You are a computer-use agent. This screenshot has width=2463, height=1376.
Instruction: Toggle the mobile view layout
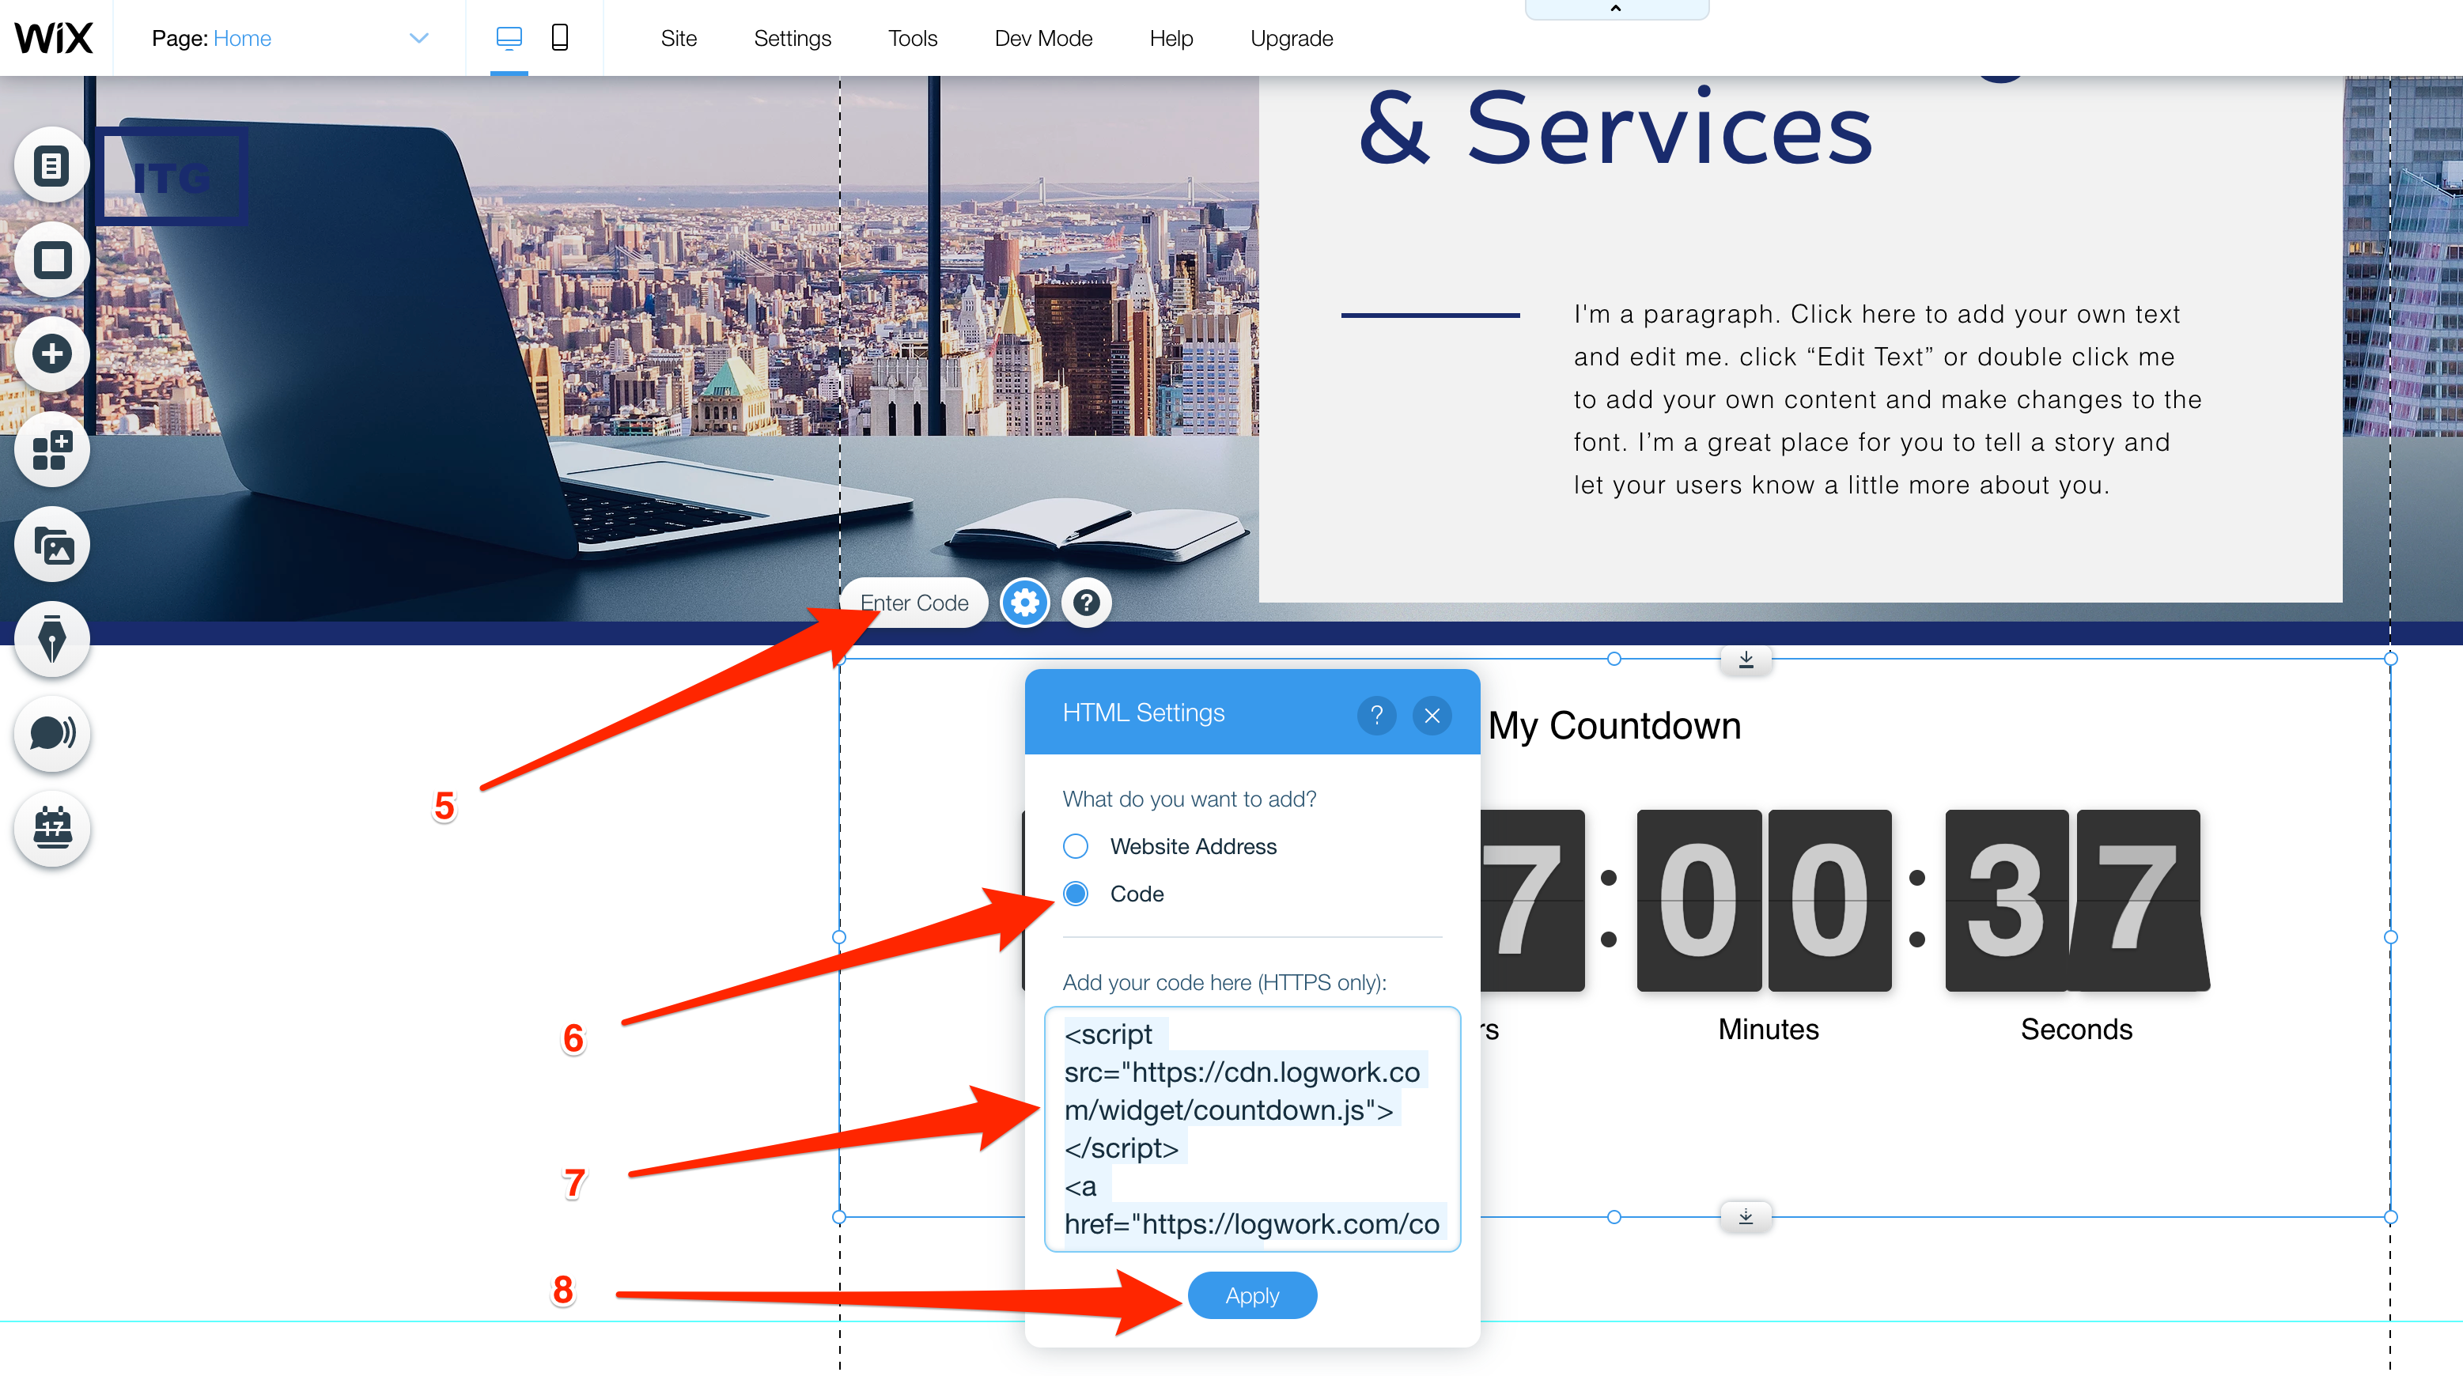pyautogui.click(x=560, y=37)
